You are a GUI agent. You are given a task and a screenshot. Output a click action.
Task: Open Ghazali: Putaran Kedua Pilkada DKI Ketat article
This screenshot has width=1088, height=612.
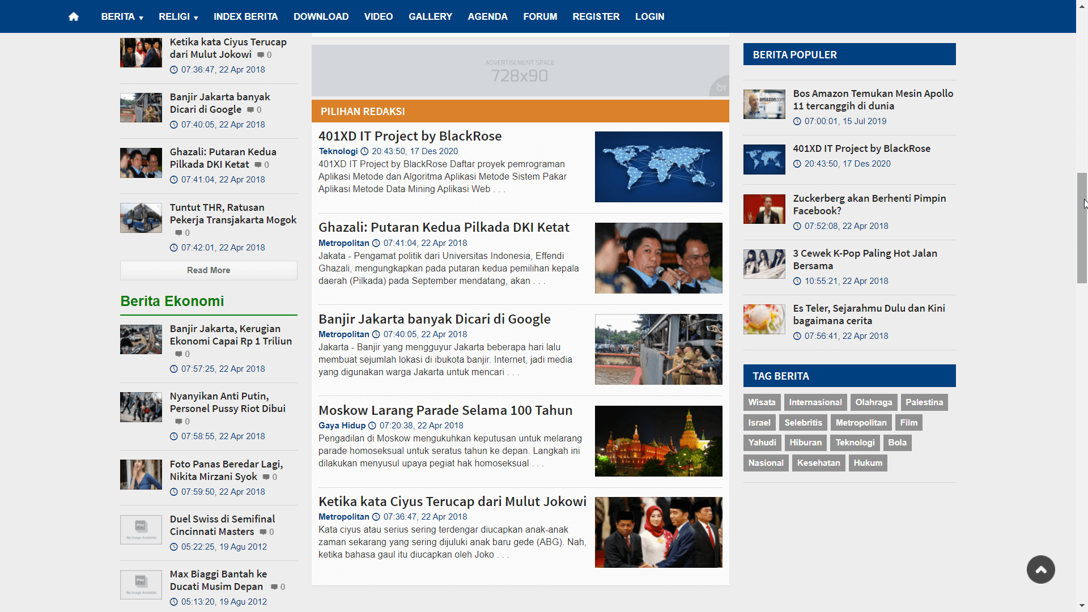(444, 227)
